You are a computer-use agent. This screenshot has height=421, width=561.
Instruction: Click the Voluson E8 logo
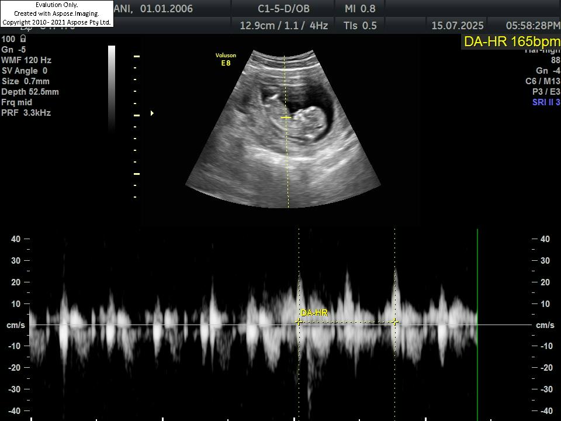226,60
